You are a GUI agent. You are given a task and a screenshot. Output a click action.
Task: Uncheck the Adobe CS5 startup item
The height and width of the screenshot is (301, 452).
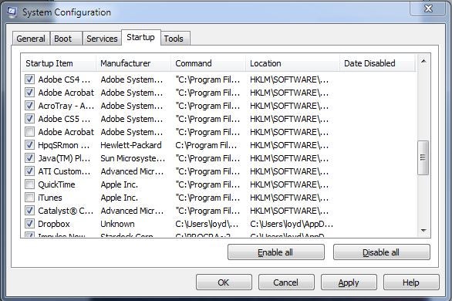click(29, 119)
